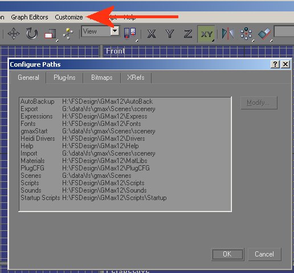Click the Align tool icon
Screen dimensions: 294x273
(x=264, y=34)
